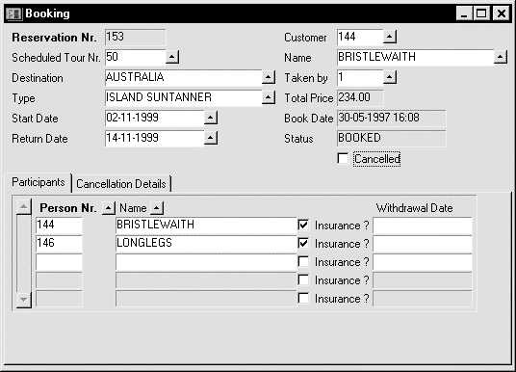Close the Booking window
The width and height of the screenshot is (516, 372).
[x=502, y=13]
